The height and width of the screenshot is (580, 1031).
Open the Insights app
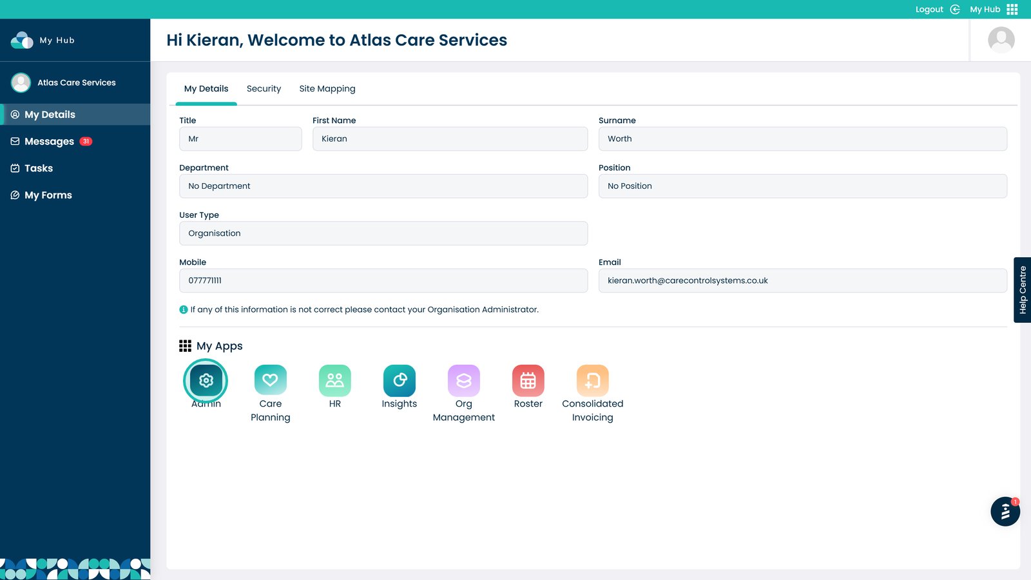point(399,381)
